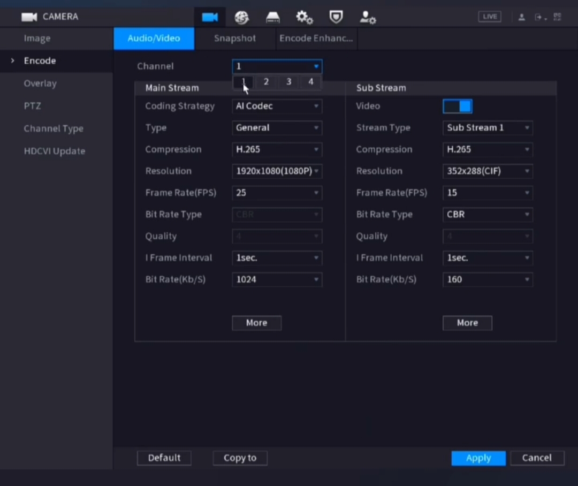Open Main Stream I Frame Interval dropdown
Image resolution: width=578 pixels, height=486 pixels.
tap(277, 258)
